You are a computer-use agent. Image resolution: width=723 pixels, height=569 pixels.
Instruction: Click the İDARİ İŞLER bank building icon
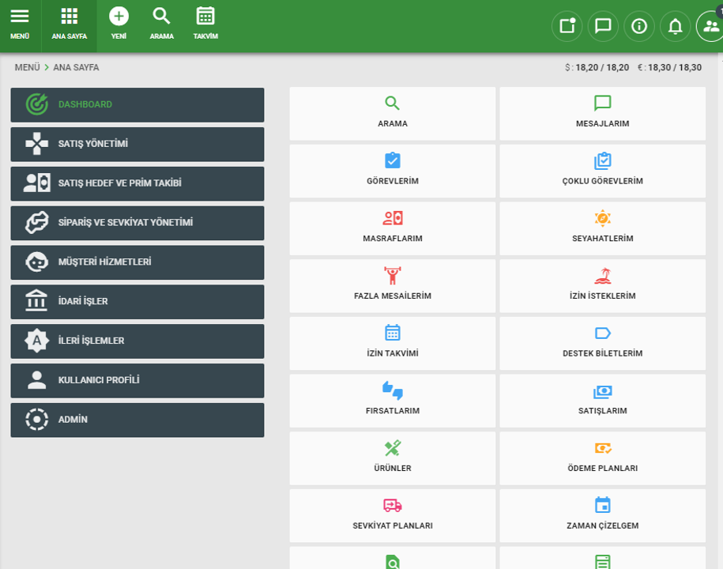pos(36,300)
